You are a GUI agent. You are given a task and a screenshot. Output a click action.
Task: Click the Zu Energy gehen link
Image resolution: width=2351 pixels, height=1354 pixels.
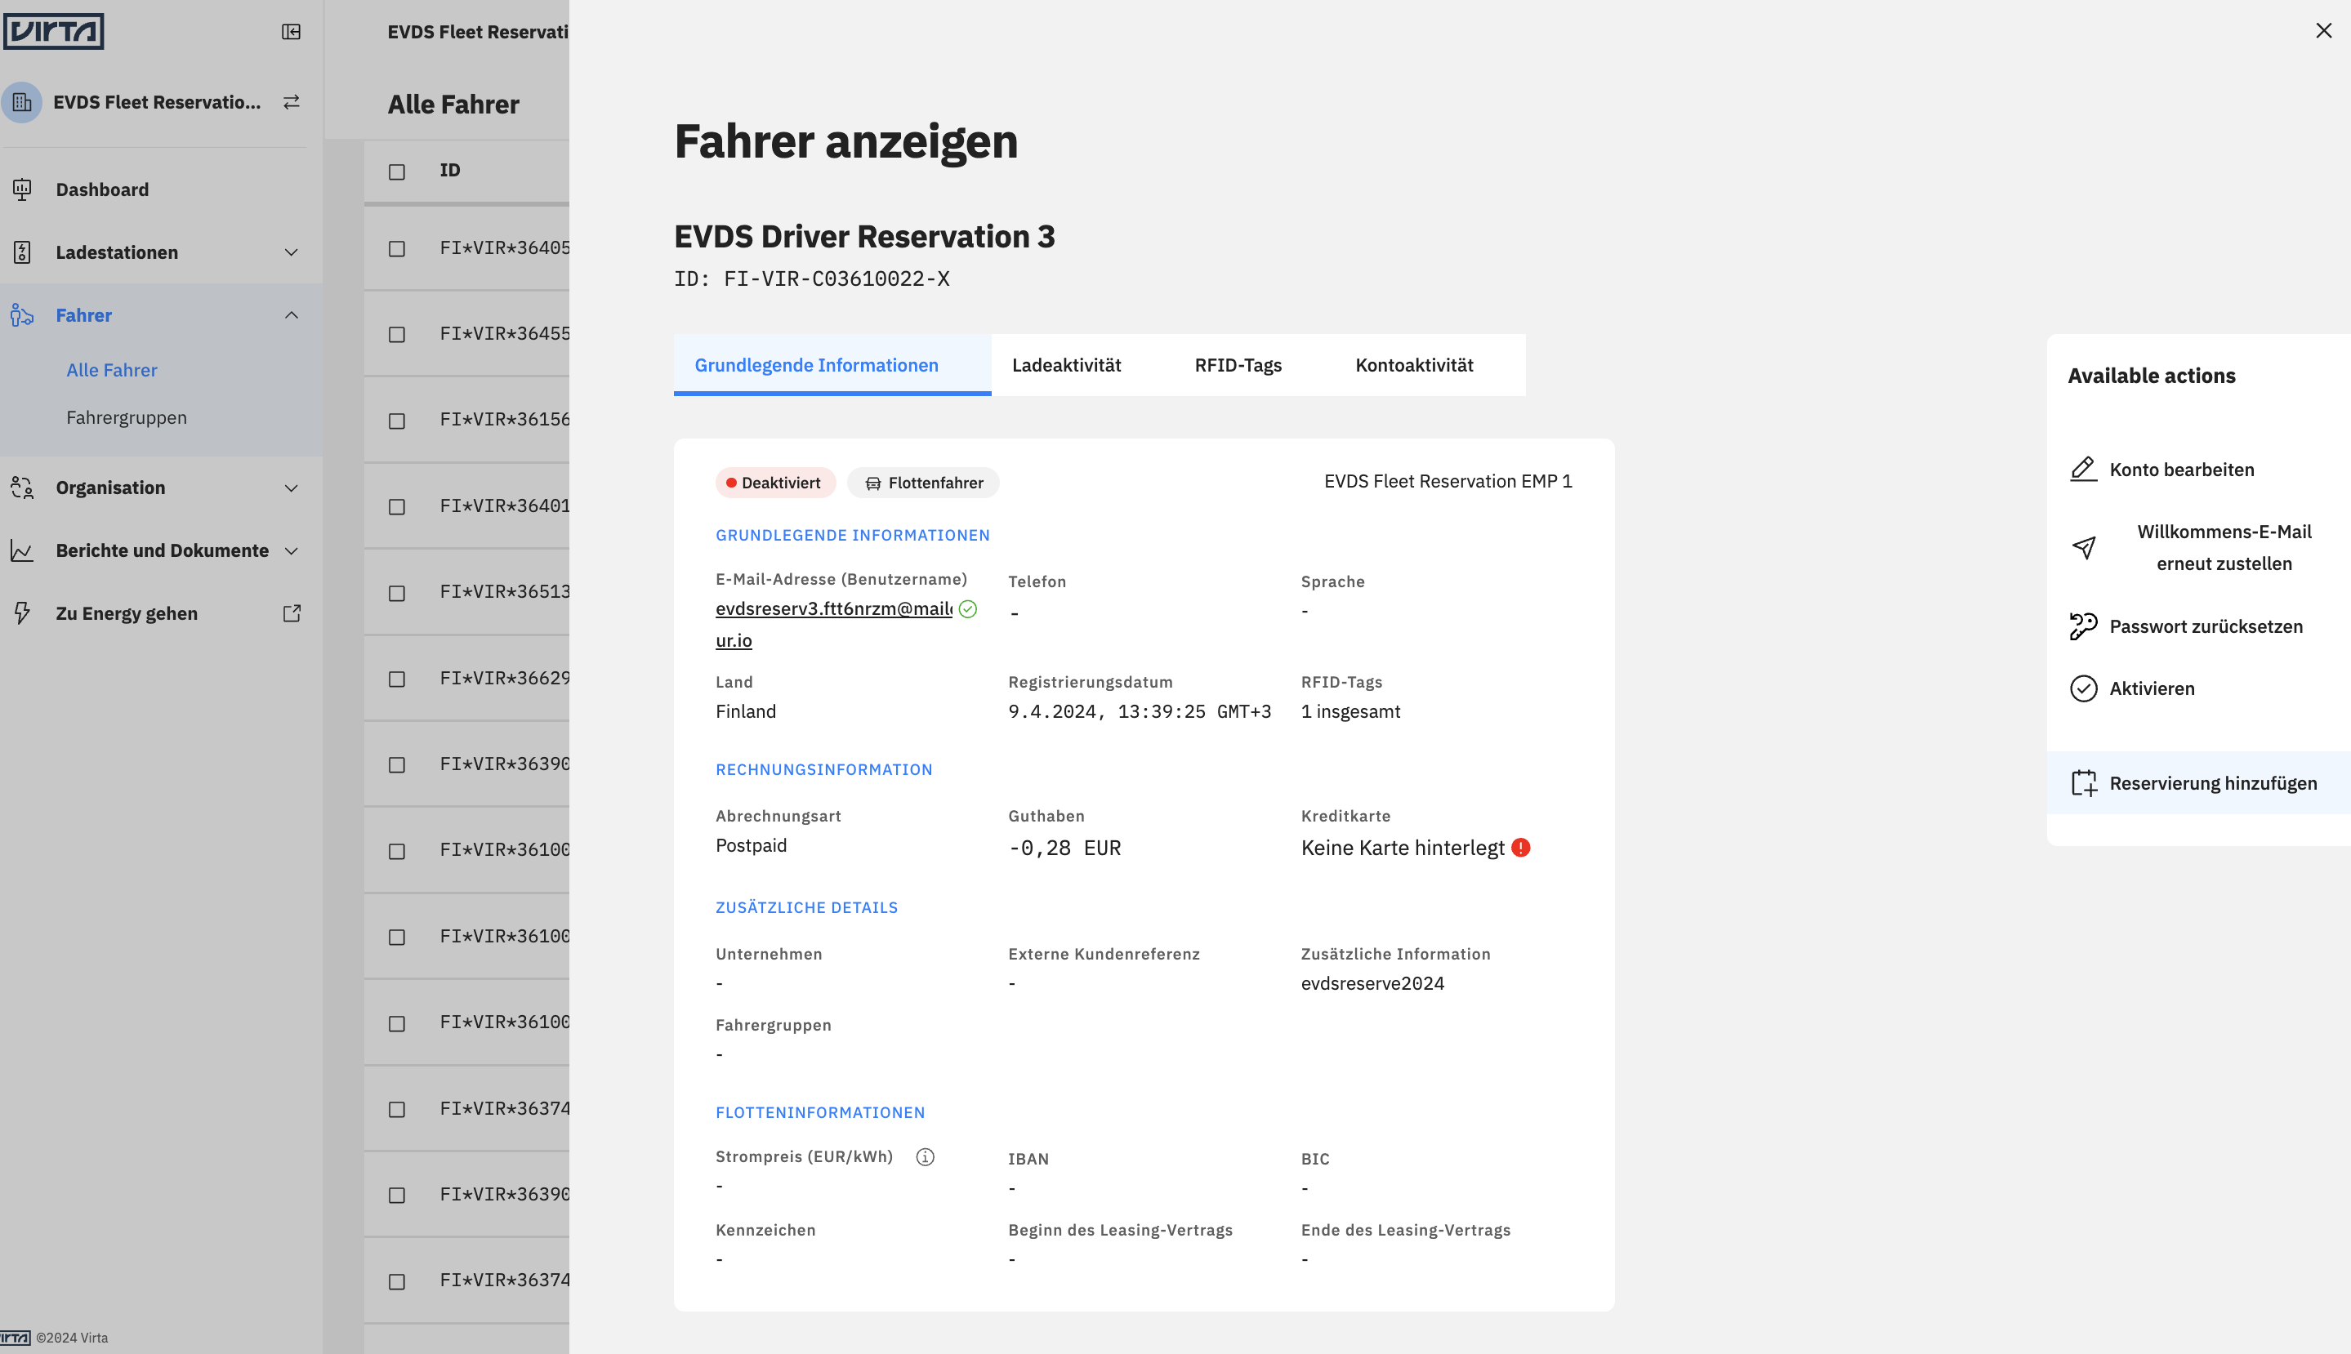tap(127, 614)
